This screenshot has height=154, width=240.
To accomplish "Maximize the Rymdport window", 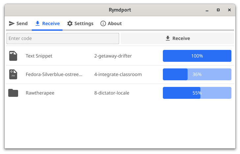I will pos(218,10).
